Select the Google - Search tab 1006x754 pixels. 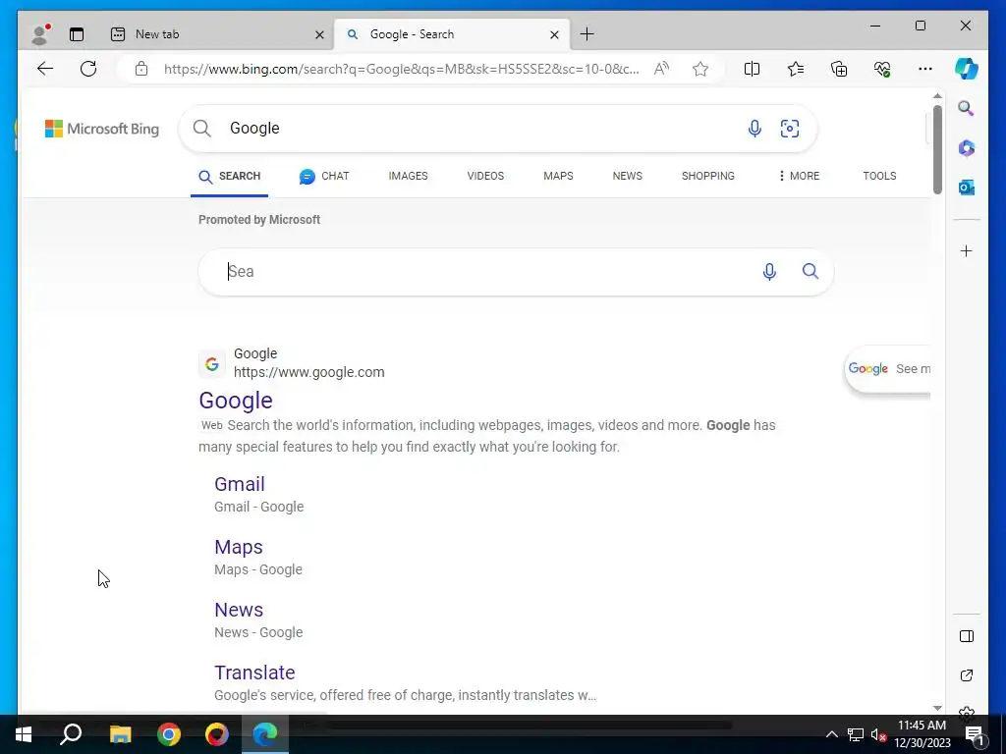452,34
